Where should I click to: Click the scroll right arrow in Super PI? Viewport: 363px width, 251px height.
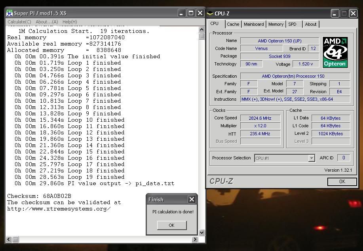tap(195, 239)
